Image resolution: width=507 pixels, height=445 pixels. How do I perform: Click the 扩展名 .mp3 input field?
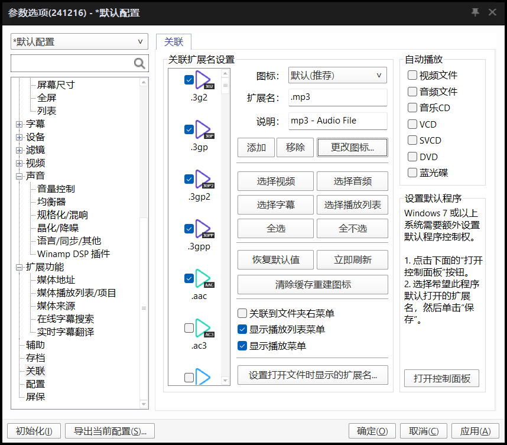point(337,97)
